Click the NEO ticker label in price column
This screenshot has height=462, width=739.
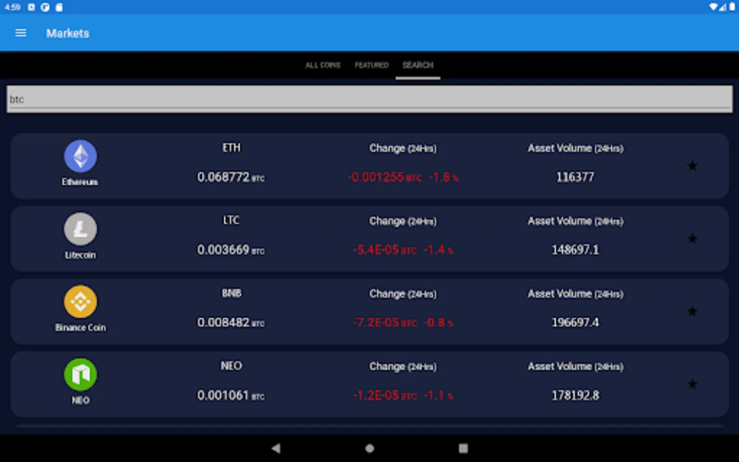click(231, 366)
